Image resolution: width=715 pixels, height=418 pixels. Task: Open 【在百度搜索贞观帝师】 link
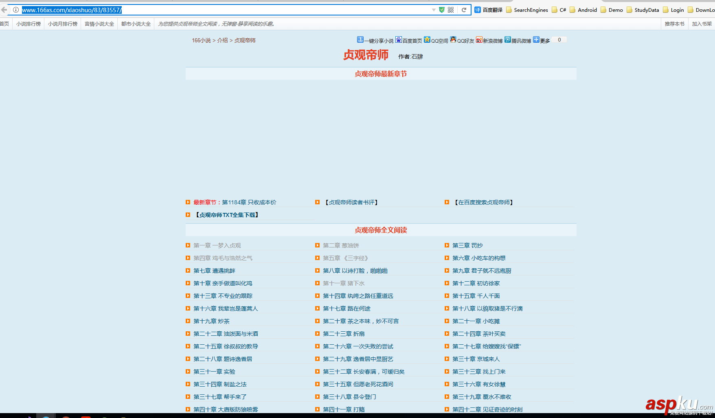pyautogui.click(x=484, y=202)
